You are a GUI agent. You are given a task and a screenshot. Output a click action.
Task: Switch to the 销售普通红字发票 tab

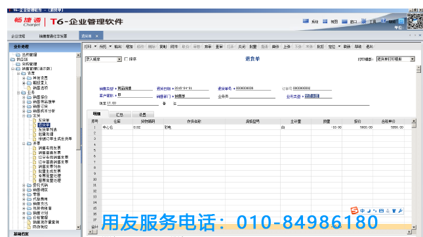pos(53,36)
